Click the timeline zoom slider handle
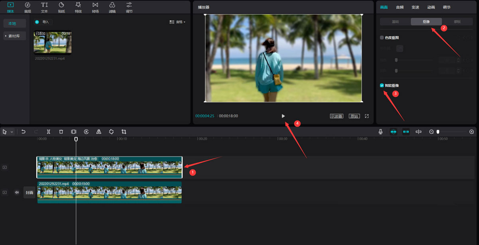 [x=438, y=131]
